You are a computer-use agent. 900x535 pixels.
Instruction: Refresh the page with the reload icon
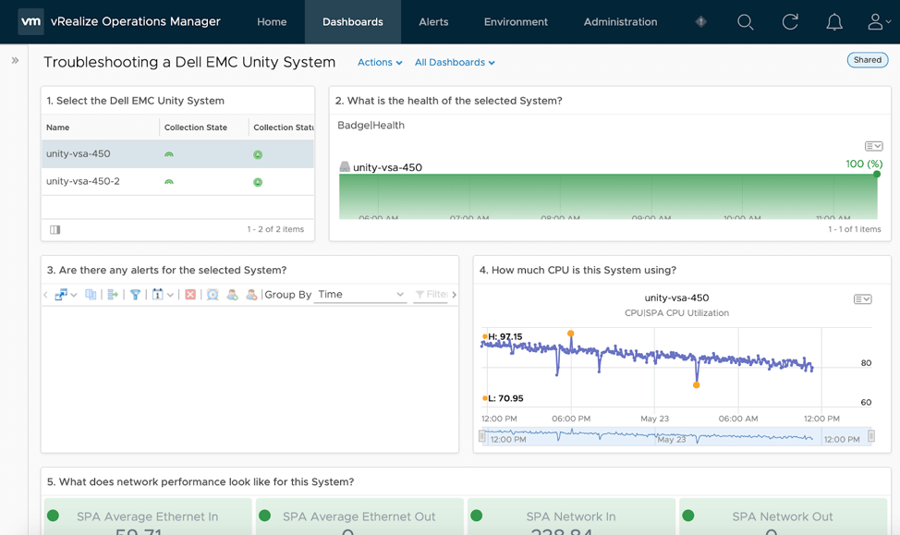point(790,22)
